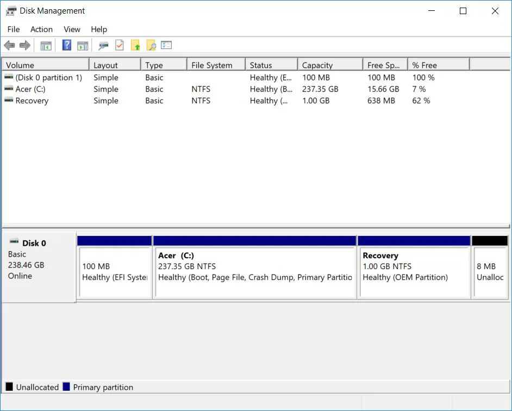The height and width of the screenshot is (411, 512).
Task: Click the blue Primary partition legend swatch
Action: [66, 387]
